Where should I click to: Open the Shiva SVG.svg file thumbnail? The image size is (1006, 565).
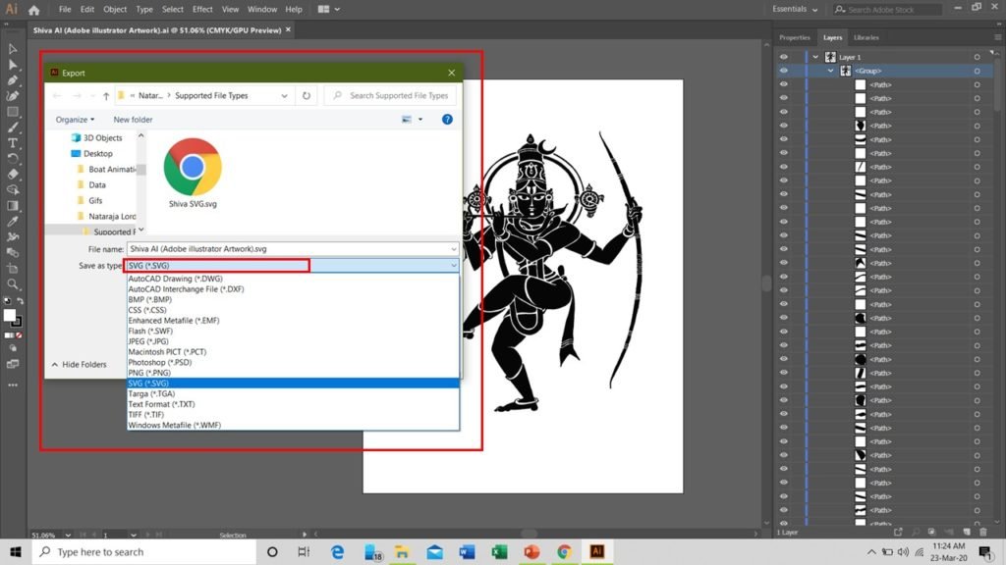point(193,173)
